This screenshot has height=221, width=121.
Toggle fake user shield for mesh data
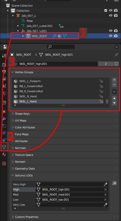[x=116, y=64]
